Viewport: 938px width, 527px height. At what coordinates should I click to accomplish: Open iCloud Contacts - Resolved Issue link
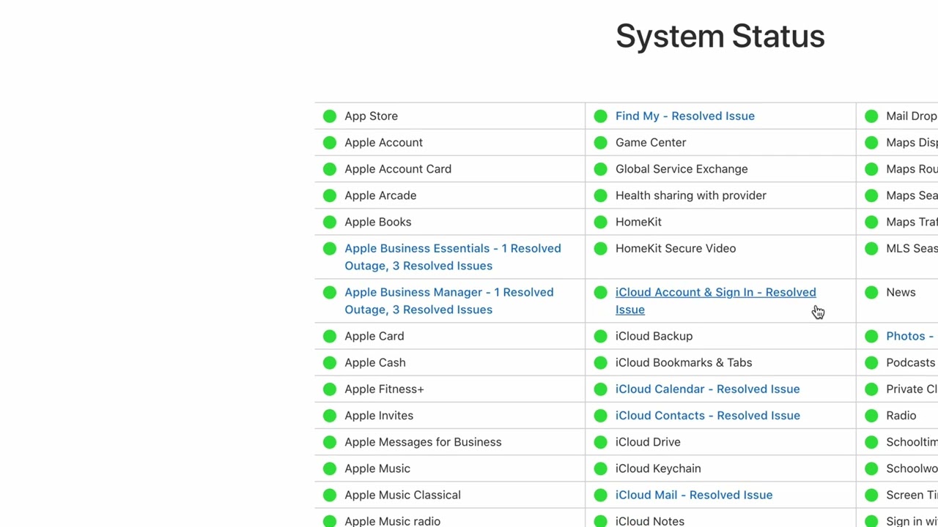pyautogui.click(x=708, y=415)
